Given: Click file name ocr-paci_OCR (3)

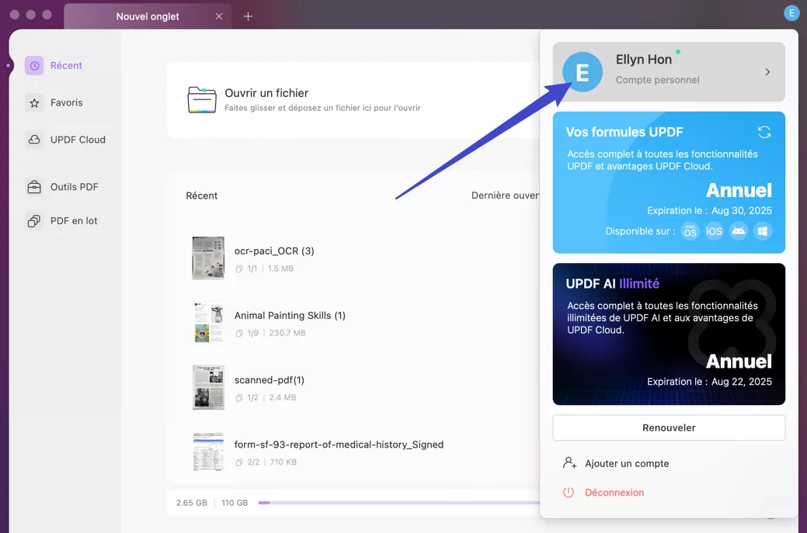Looking at the screenshot, I should click(274, 251).
